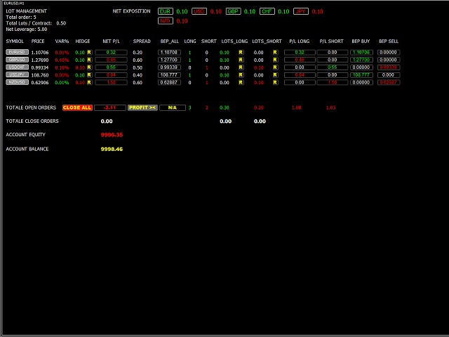
Task: Click the R button in NZDUSD LOTS_LONG column
Action: coord(241,82)
